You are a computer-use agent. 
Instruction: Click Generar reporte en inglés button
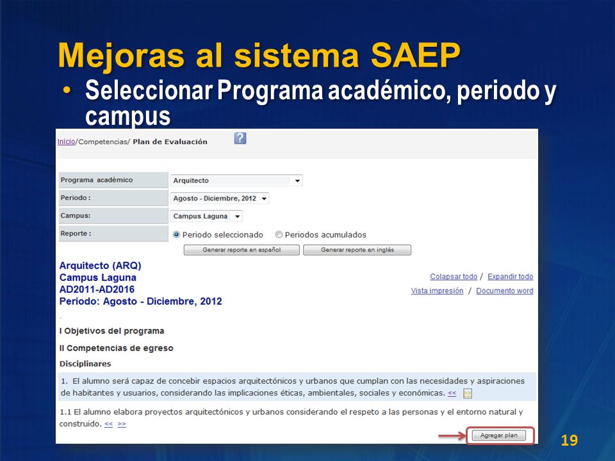coord(357,250)
